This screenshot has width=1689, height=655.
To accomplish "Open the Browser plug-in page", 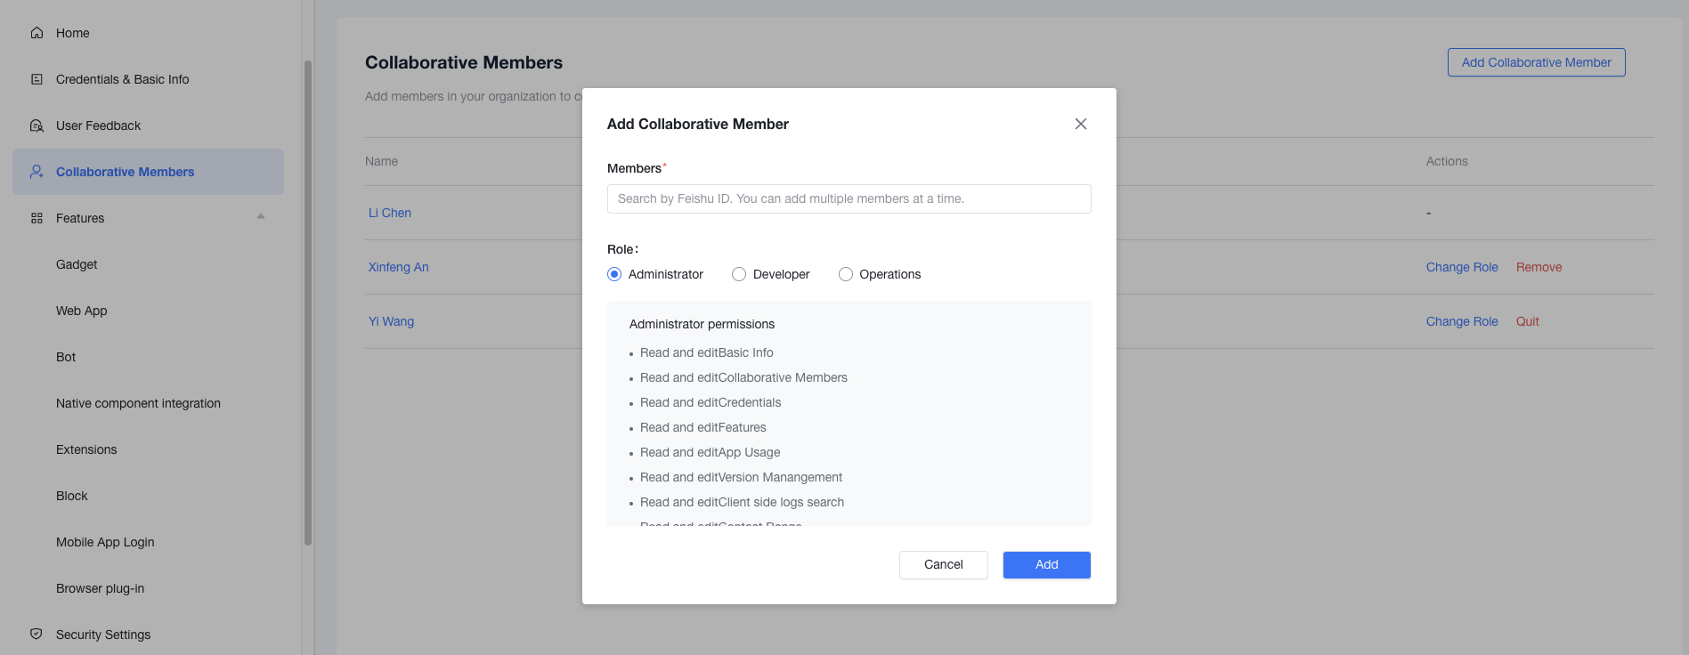I will point(100,588).
